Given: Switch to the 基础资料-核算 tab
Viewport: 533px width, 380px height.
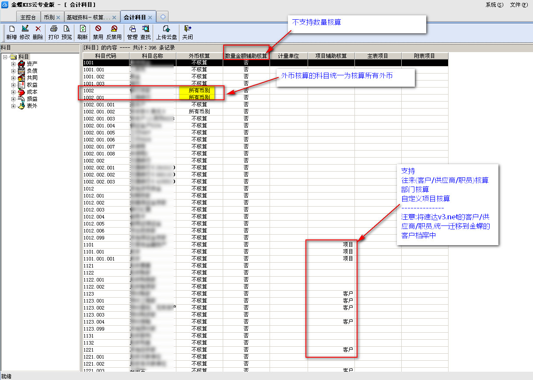Looking at the screenshot, I should [x=88, y=17].
